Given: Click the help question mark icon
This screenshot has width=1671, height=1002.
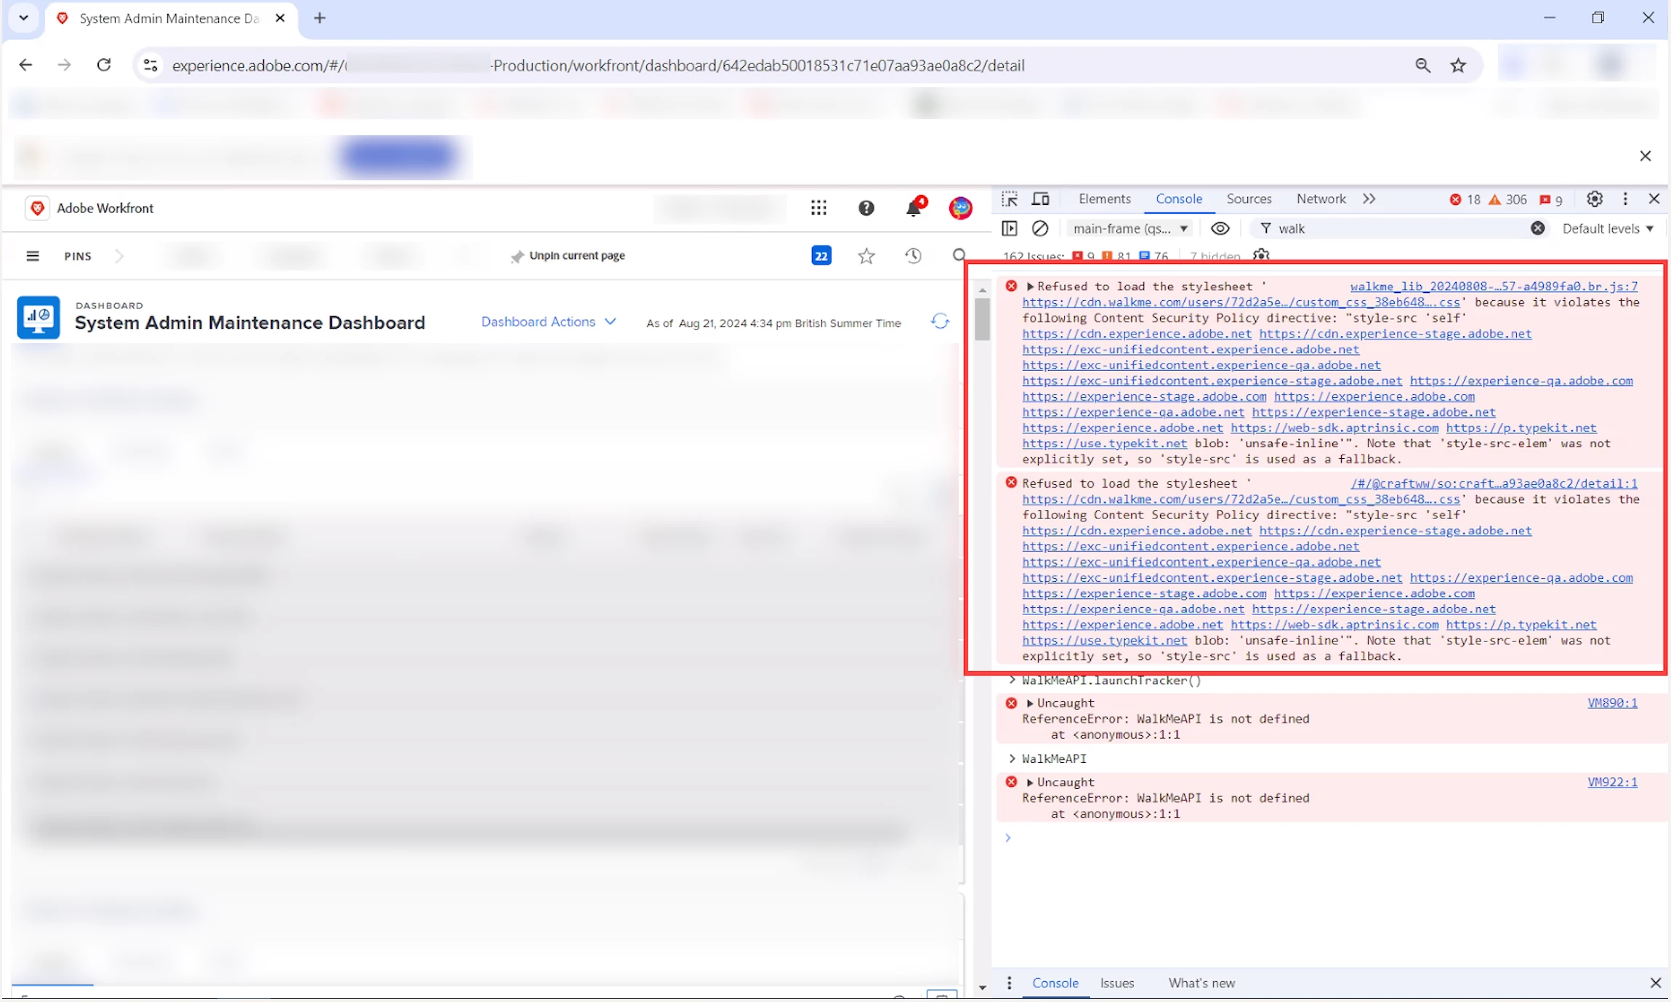Looking at the screenshot, I should coord(866,209).
